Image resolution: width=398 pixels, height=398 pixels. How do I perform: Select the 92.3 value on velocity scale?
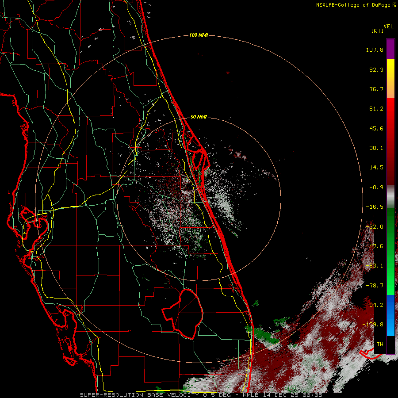376,69
